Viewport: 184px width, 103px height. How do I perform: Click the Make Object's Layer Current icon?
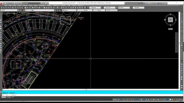(x=55, y=10)
